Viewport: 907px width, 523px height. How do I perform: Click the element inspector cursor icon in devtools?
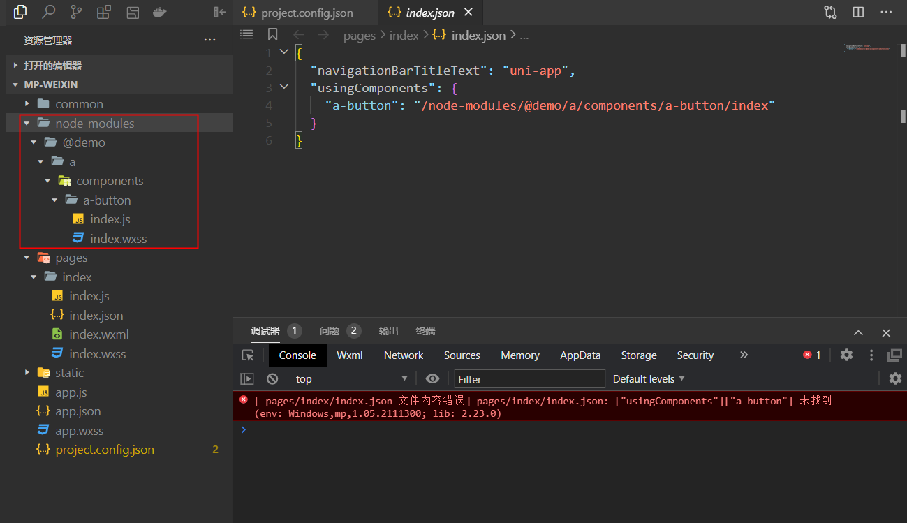248,355
